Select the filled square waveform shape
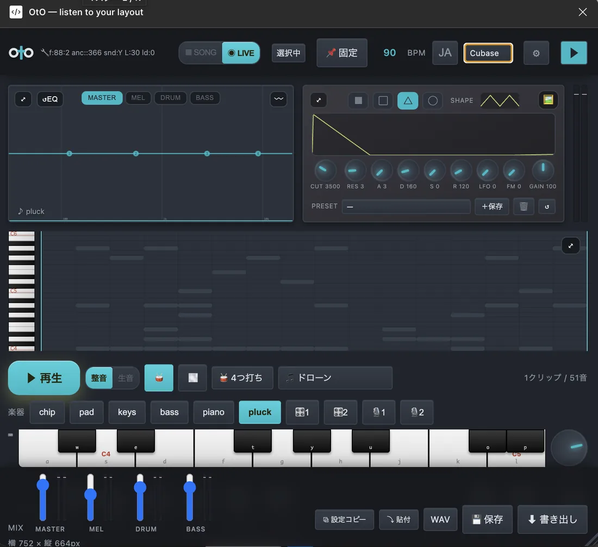598x547 pixels. pos(358,100)
